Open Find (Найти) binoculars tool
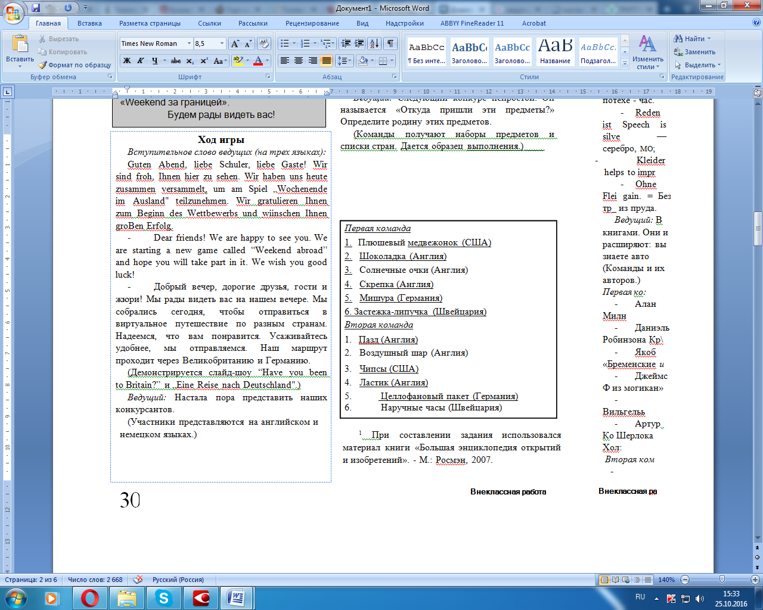 tap(691, 39)
